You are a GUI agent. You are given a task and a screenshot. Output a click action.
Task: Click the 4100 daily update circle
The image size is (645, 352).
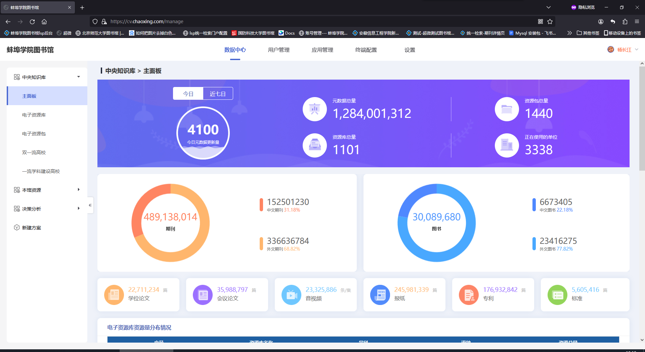coord(203,133)
